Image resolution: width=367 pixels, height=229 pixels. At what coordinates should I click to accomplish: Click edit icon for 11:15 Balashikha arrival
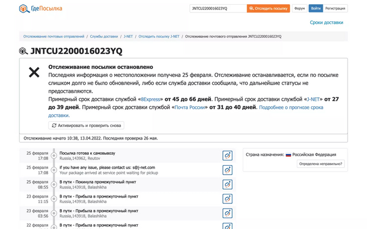point(227,199)
